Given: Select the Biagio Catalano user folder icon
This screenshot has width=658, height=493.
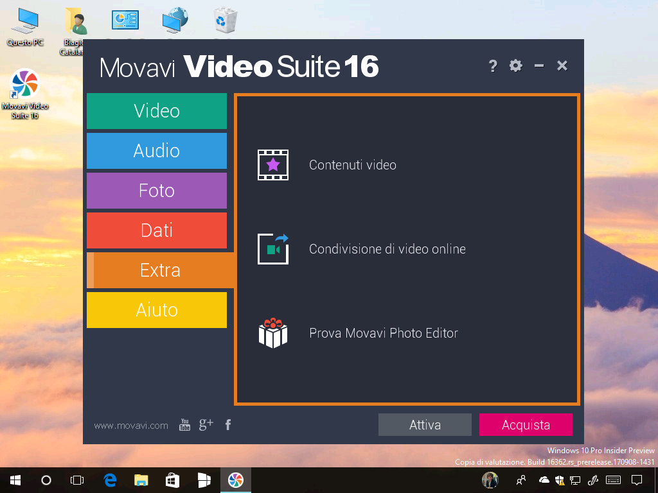Looking at the screenshot, I should pos(76,22).
